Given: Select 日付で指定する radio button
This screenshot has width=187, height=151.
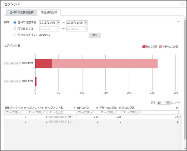Looking at the screenshot, I should [15, 22].
